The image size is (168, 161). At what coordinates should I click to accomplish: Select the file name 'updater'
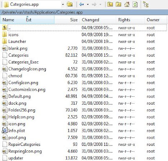coord(16,158)
